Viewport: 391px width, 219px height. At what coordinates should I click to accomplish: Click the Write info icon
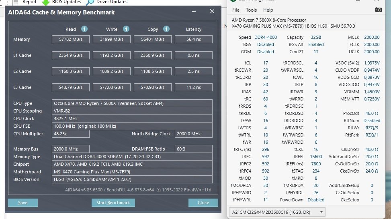coord(126,29)
